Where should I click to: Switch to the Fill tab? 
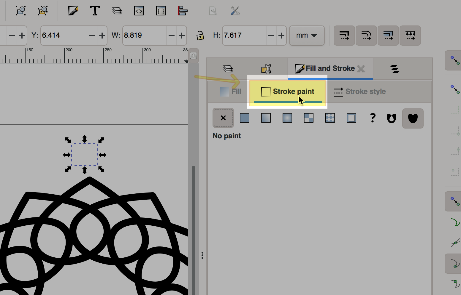(231, 92)
